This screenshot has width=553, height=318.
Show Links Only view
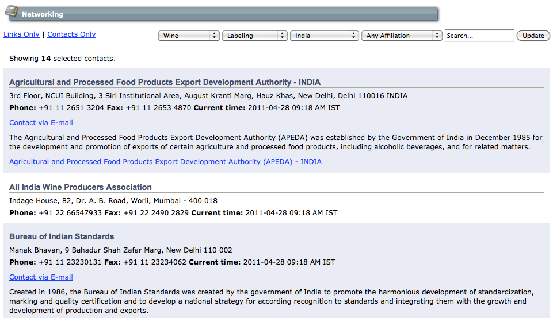coord(21,34)
